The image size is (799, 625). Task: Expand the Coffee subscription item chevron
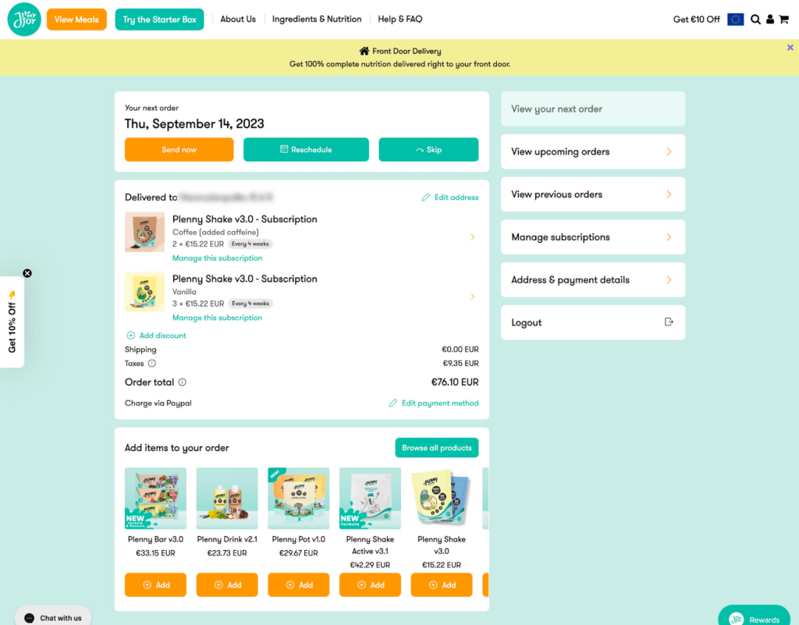(472, 237)
